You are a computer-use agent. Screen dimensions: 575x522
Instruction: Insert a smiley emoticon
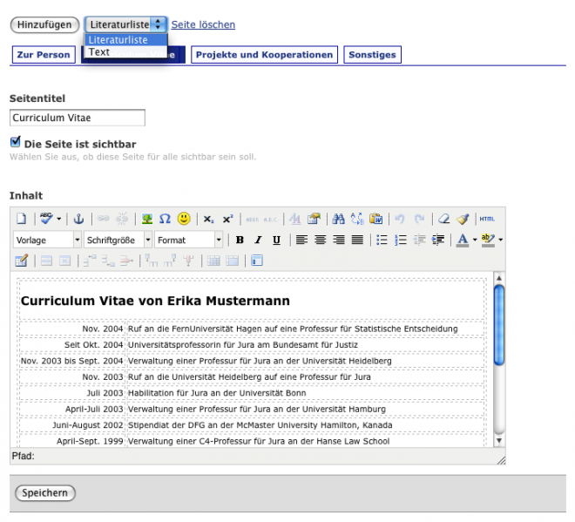coord(184,219)
